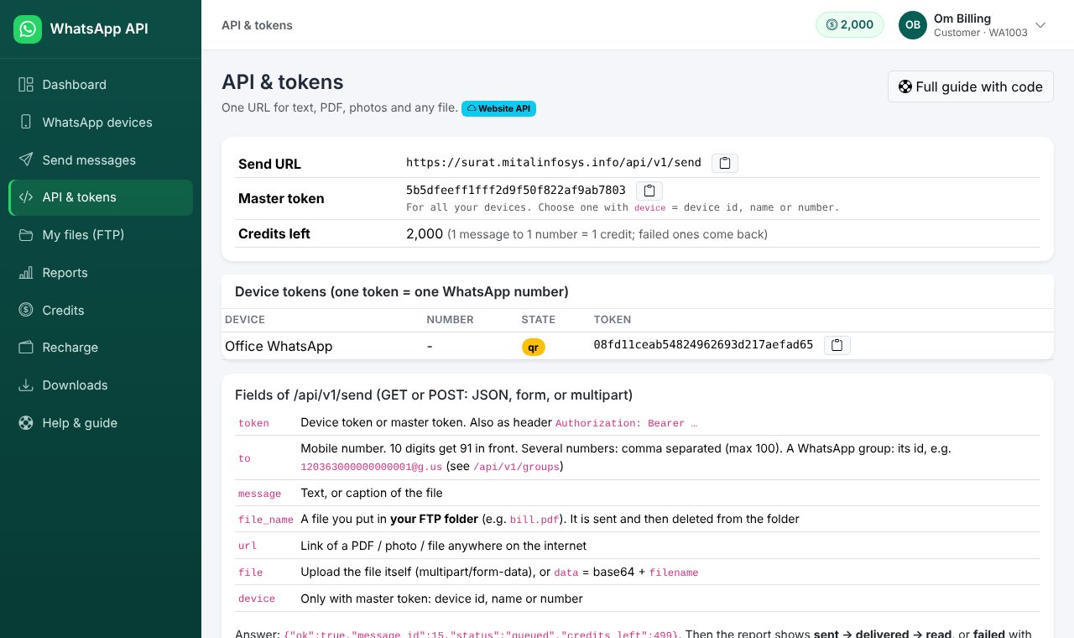Click the 2,000 credits balance badge

[850, 24]
